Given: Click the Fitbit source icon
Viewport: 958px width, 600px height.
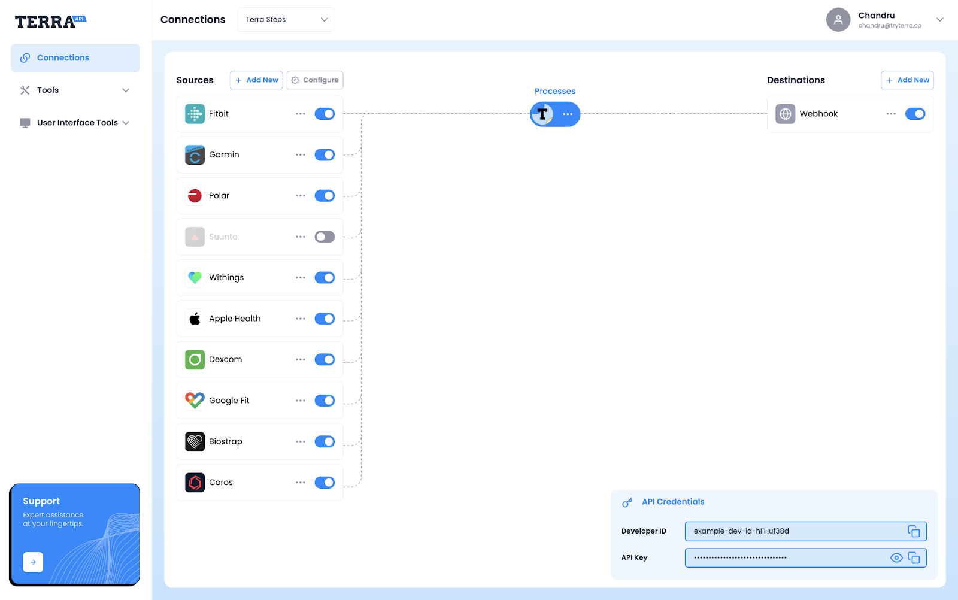Looking at the screenshot, I should click(194, 113).
